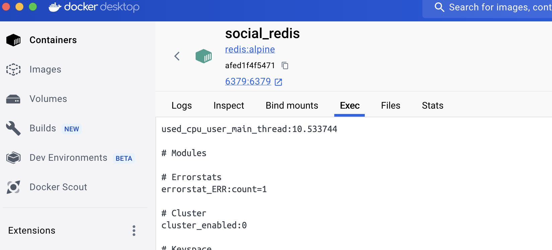552x250 pixels.
Task: Select Images in the sidebar
Action: pos(45,70)
